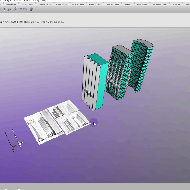Open the Render Tools tab
The width and height of the screenshot is (190, 190).
(x=112, y=5)
